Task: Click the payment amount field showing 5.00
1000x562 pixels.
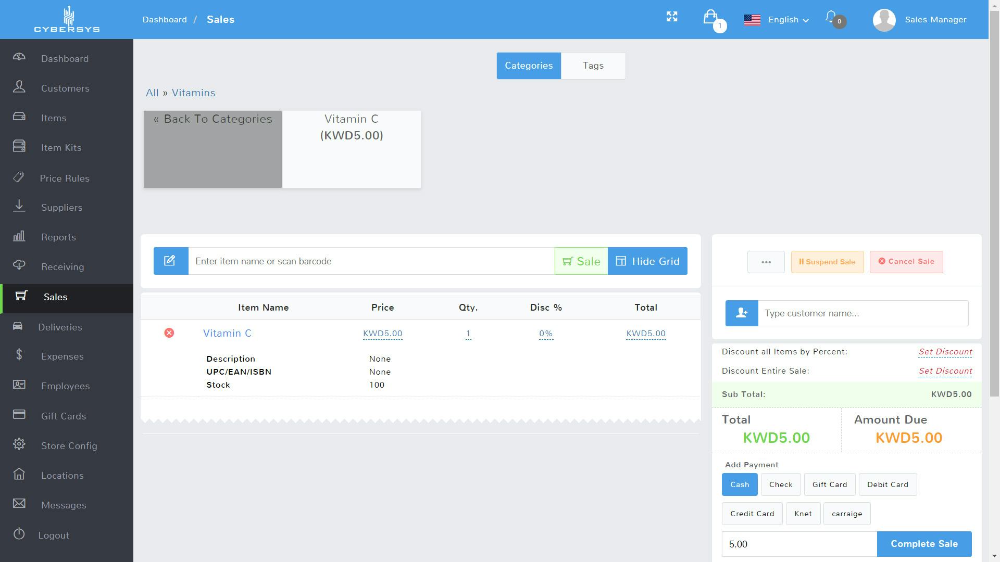Action: (x=799, y=544)
